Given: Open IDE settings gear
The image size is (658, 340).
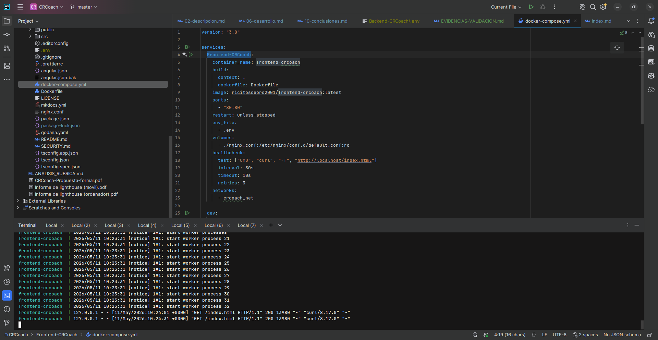Looking at the screenshot, I should pos(604,7).
